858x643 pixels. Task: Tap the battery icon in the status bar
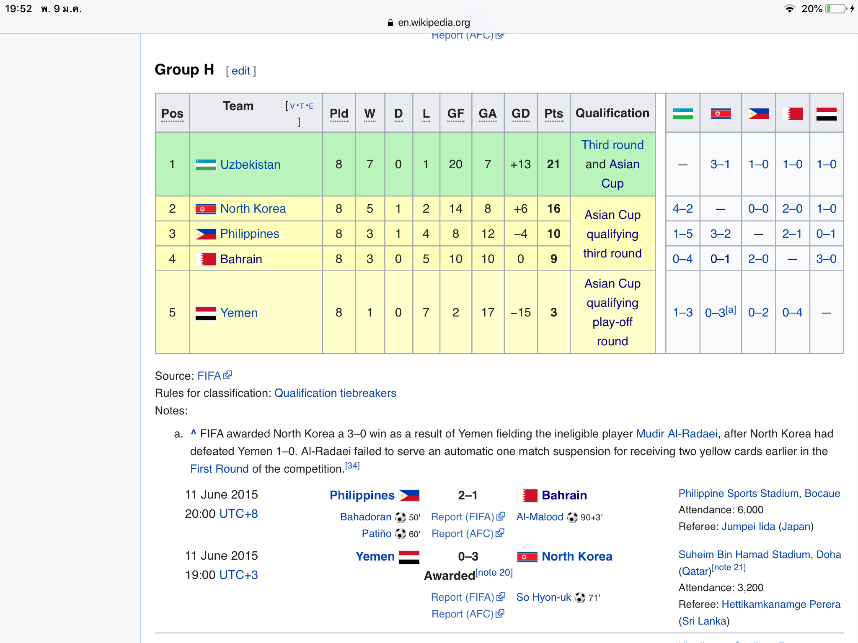point(836,9)
